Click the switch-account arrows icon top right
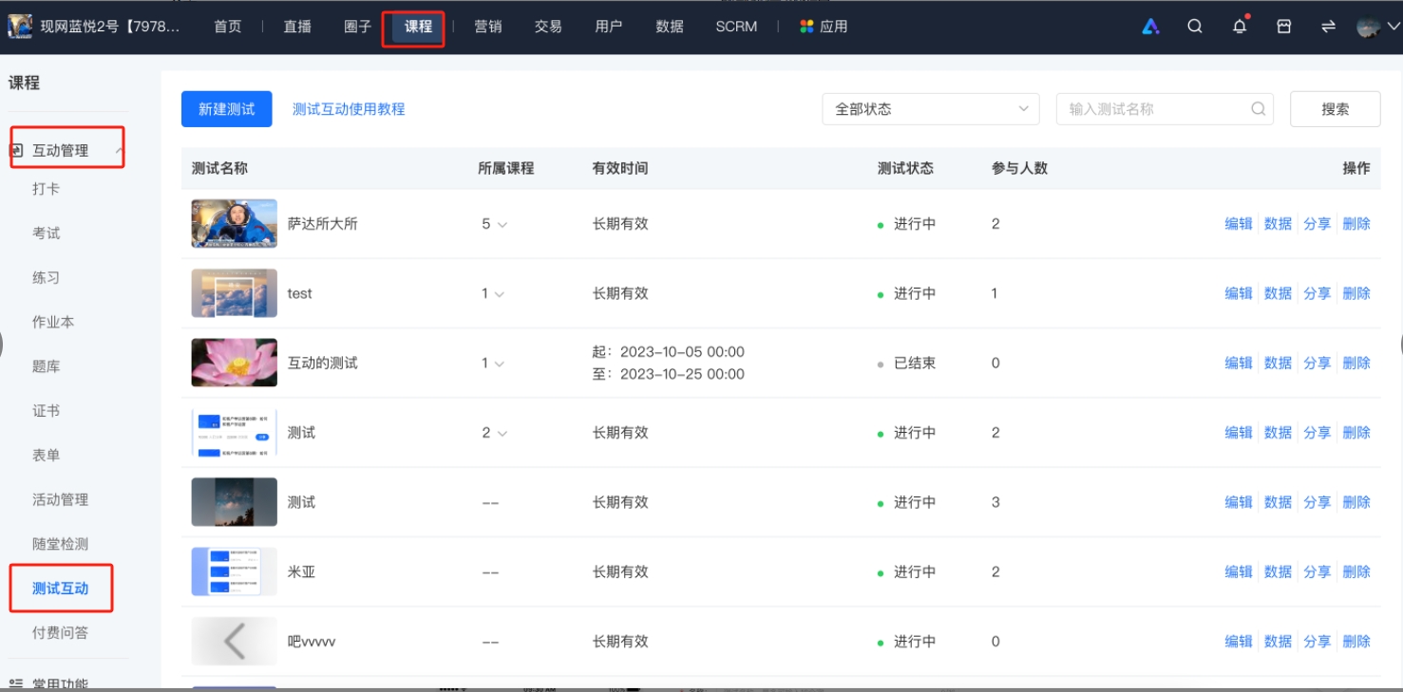The height and width of the screenshot is (692, 1403). click(1326, 27)
